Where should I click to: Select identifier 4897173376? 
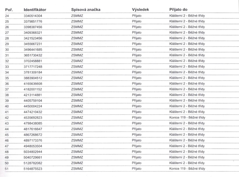(x=33, y=140)
